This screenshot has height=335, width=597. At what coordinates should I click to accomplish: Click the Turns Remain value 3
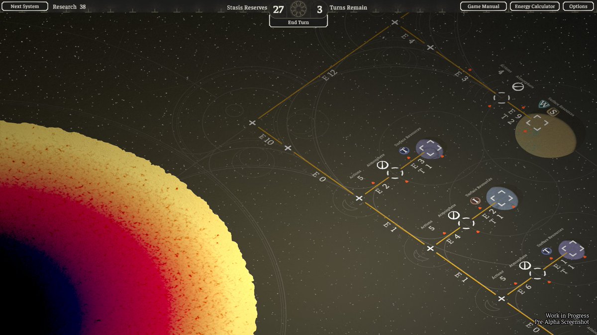319,8
